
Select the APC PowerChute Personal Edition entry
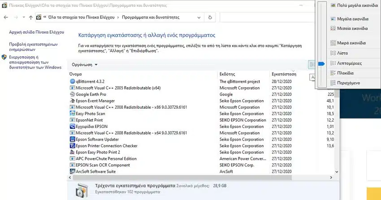106,158
